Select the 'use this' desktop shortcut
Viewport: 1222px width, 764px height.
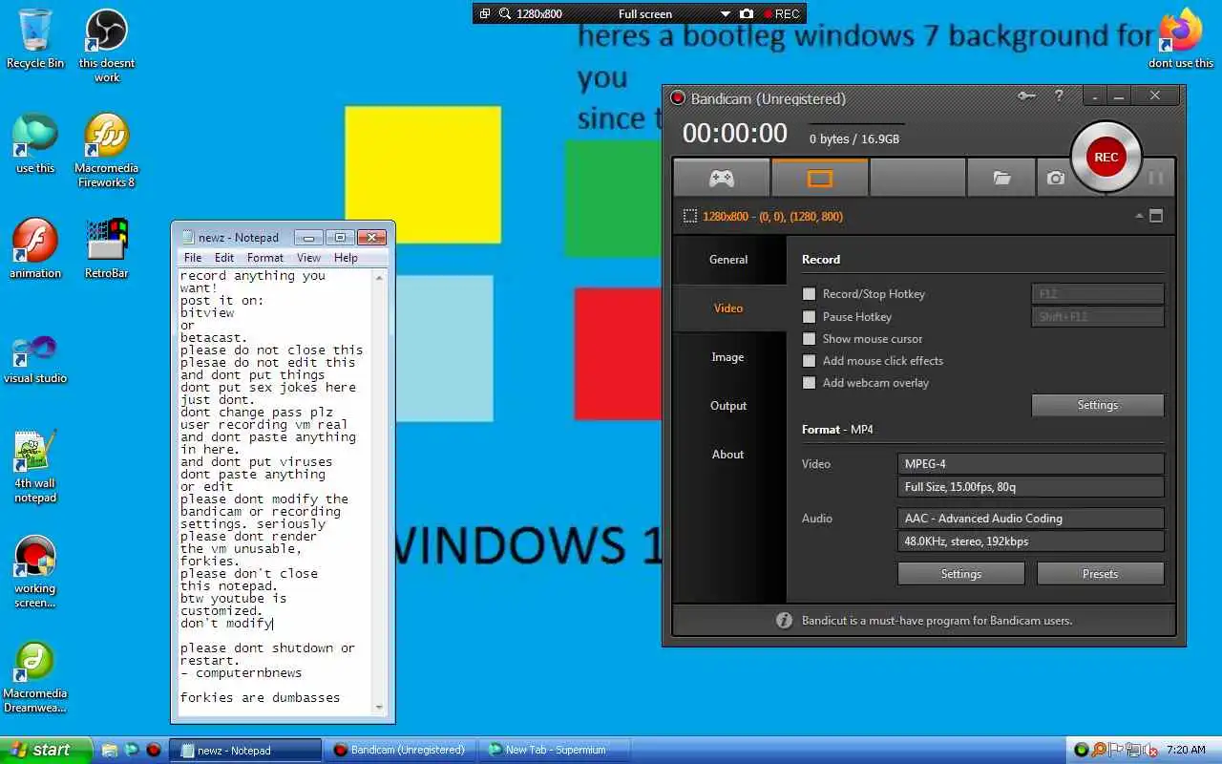[x=35, y=143]
